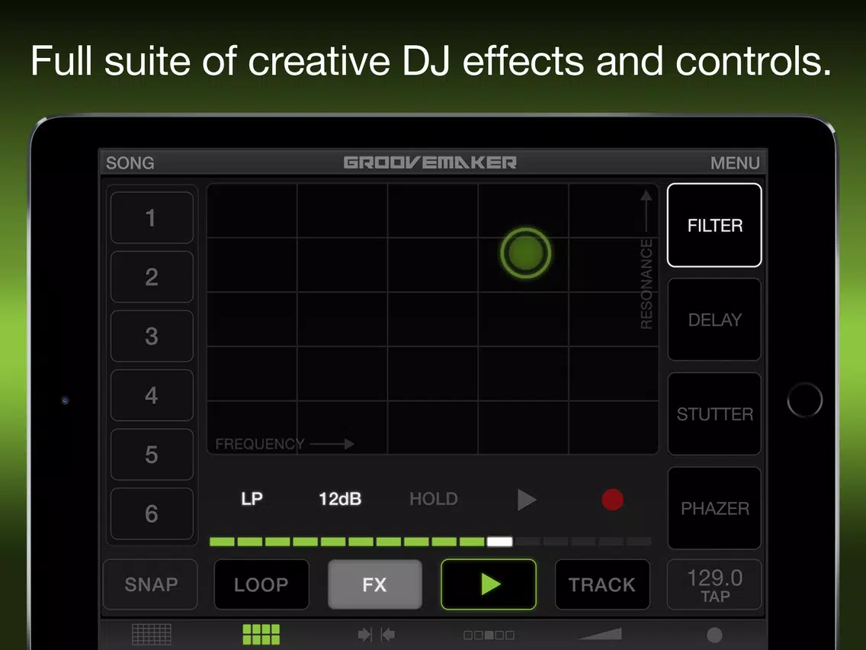Toggle the SNAP button
The image size is (866, 650).
pos(151,585)
